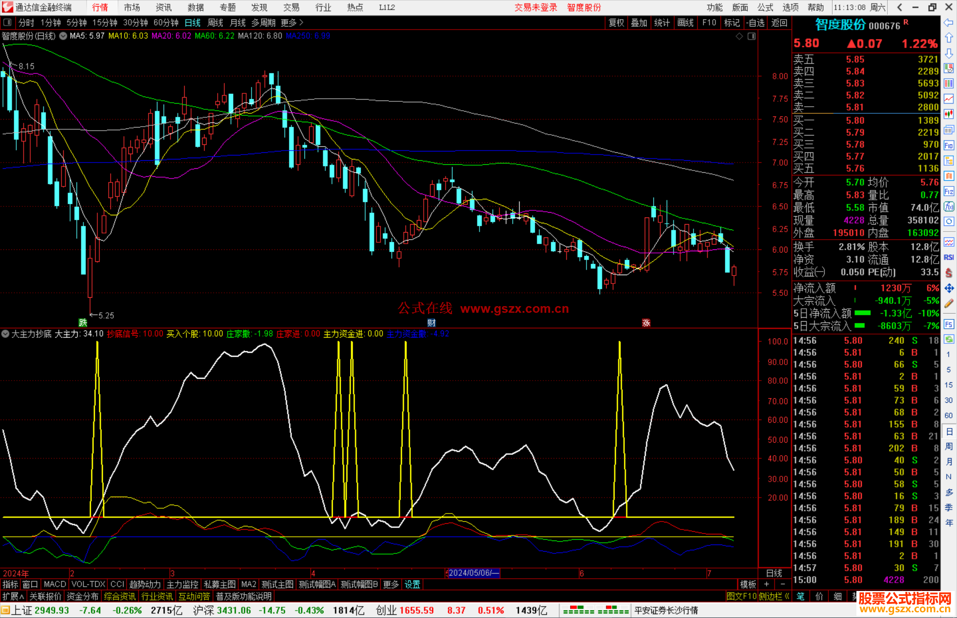This screenshot has height=618, width=957.
Task: Switch to the 周线 weekly period tab
Action: click(215, 22)
